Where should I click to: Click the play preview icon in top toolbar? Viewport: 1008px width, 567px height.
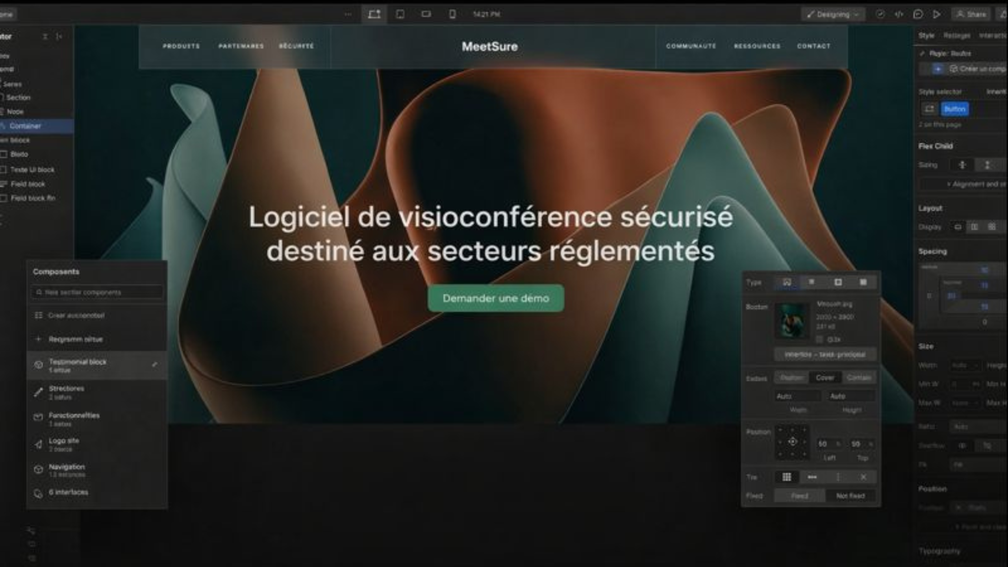(936, 15)
